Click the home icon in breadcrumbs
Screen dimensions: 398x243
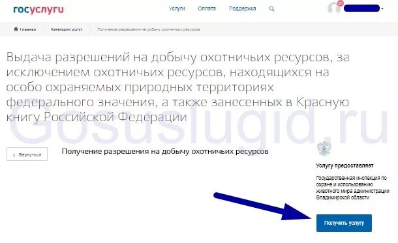click(16, 29)
